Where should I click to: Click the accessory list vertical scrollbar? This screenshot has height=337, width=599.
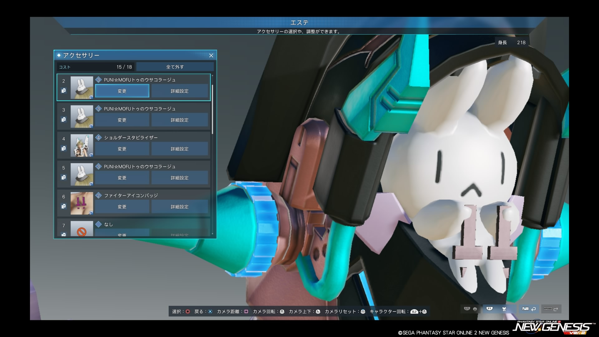click(212, 109)
